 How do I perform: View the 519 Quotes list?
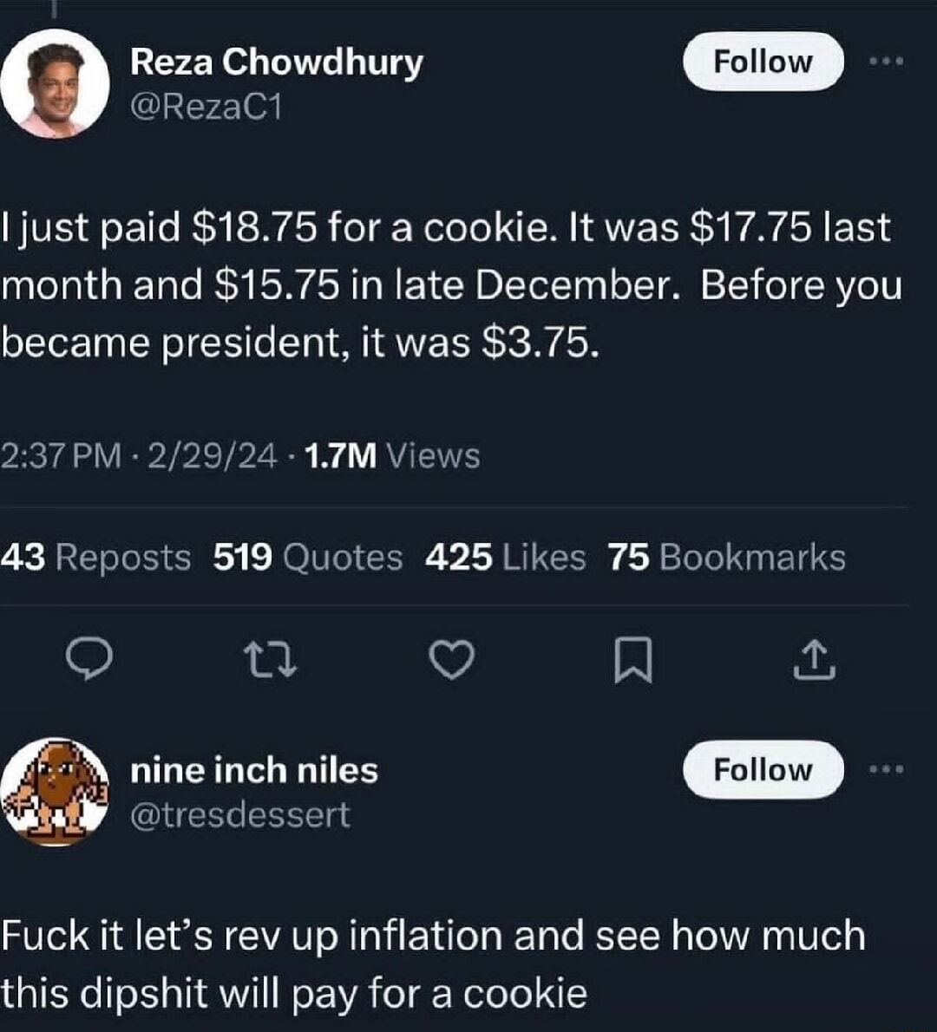(x=308, y=558)
